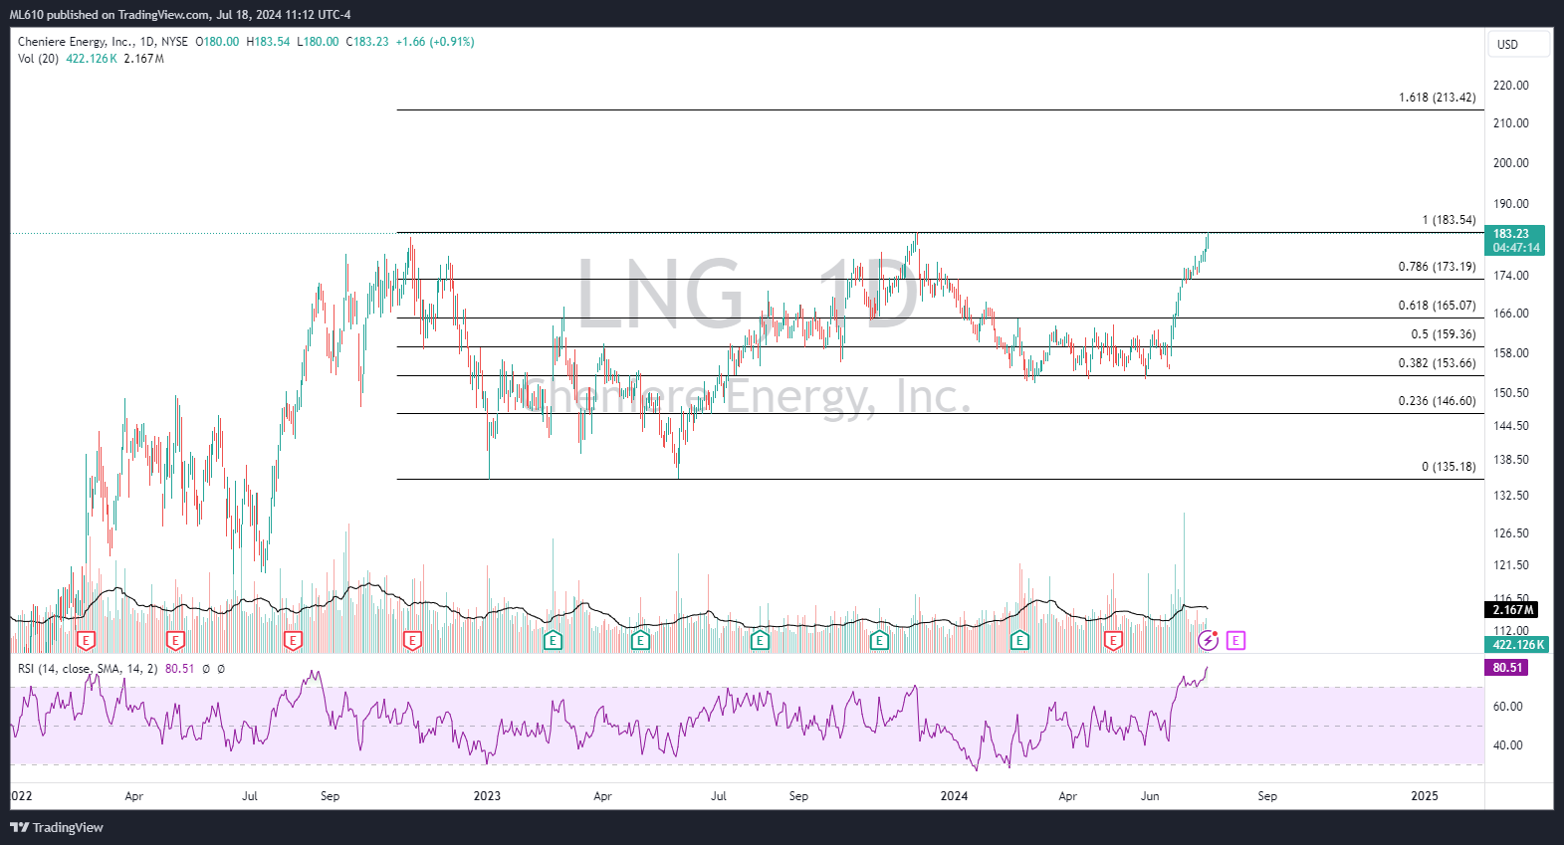This screenshot has height=845, width=1564.
Task: Click the close price value C183.23
Action: click(367, 42)
